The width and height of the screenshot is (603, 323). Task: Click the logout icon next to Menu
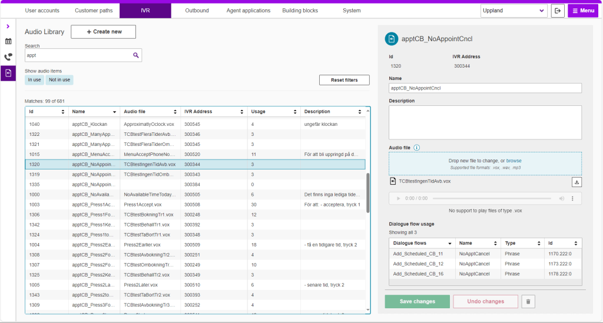point(558,11)
